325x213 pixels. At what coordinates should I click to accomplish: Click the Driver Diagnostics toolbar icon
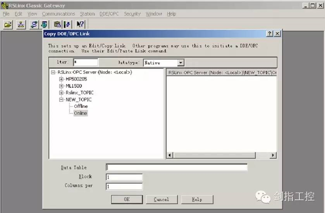[x=44, y=24]
